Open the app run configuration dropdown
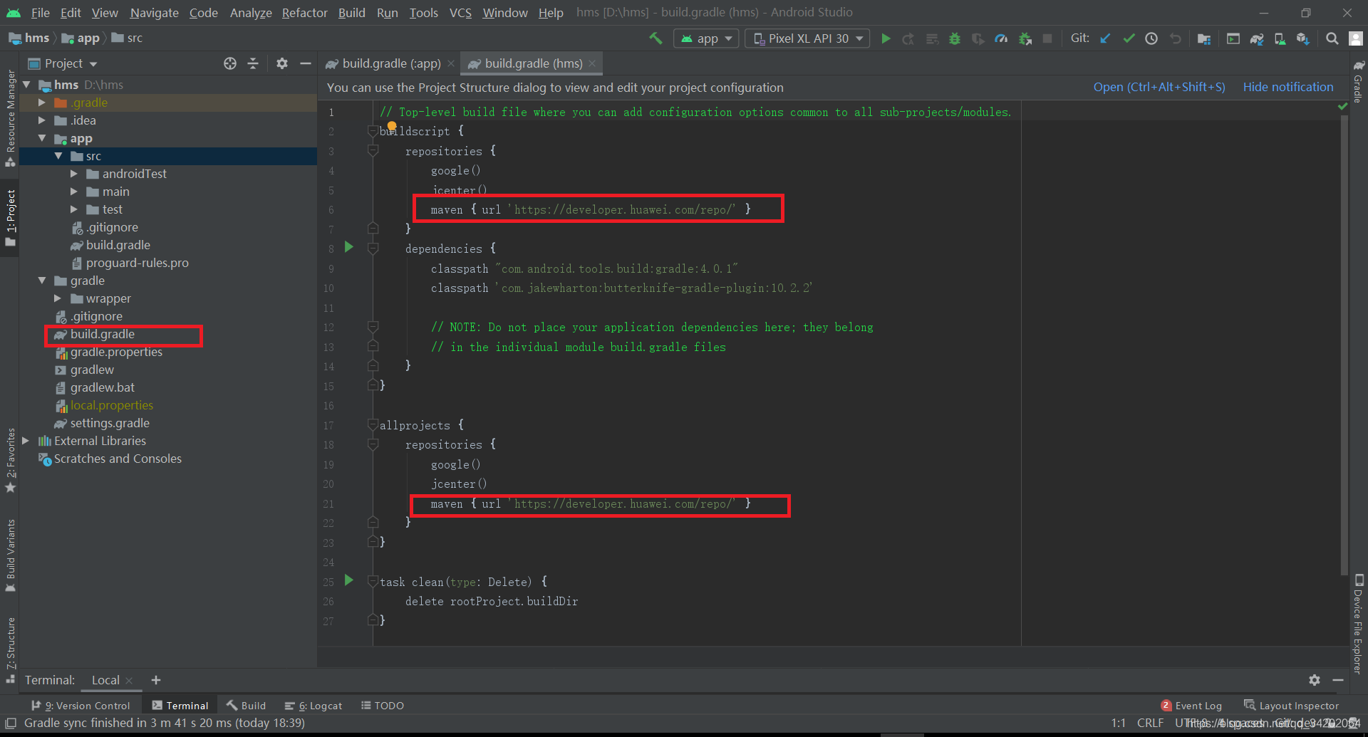Screen dimensions: 1368x737 pyautogui.click(x=706, y=38)
